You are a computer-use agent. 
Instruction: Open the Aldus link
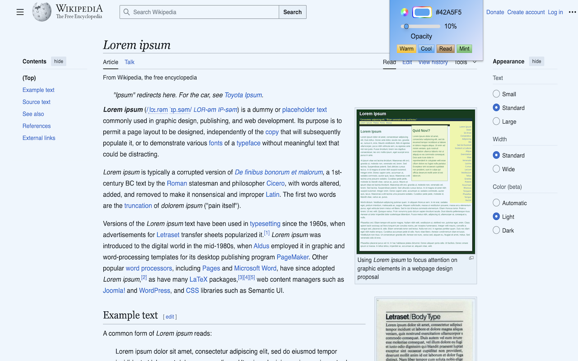click(261, 246)
